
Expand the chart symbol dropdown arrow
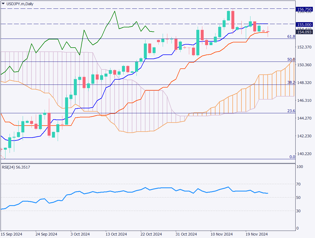pos(3,4)
